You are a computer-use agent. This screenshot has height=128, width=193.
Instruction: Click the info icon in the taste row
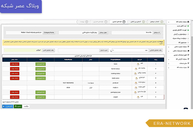[138, 64]
